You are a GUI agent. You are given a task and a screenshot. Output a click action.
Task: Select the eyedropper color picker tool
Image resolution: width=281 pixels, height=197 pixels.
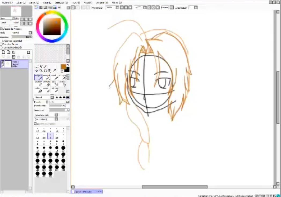[x=54, y=71]
